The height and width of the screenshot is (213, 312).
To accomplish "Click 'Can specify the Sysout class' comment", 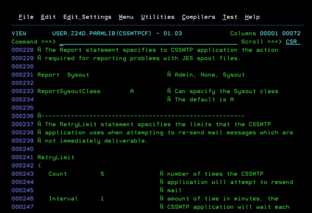I will (x=223, y=92).
